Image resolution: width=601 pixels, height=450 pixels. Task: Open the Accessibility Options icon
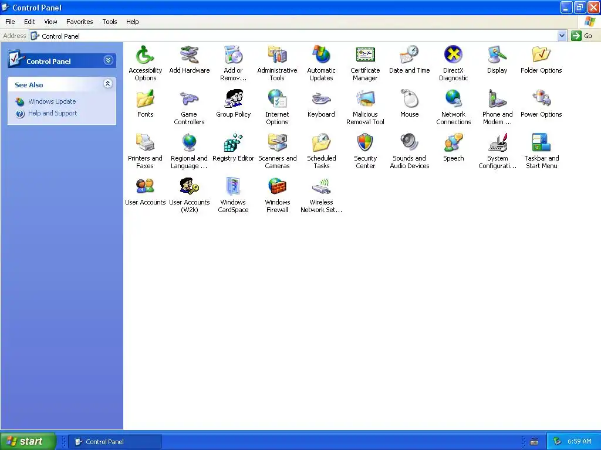146,63
